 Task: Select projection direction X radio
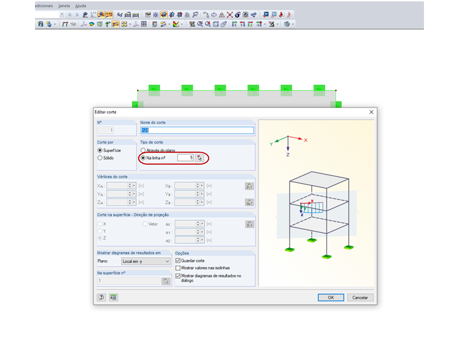tap(100, 224)
